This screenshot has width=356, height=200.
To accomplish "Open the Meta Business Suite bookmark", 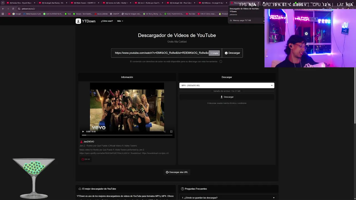I will [32, 14].
